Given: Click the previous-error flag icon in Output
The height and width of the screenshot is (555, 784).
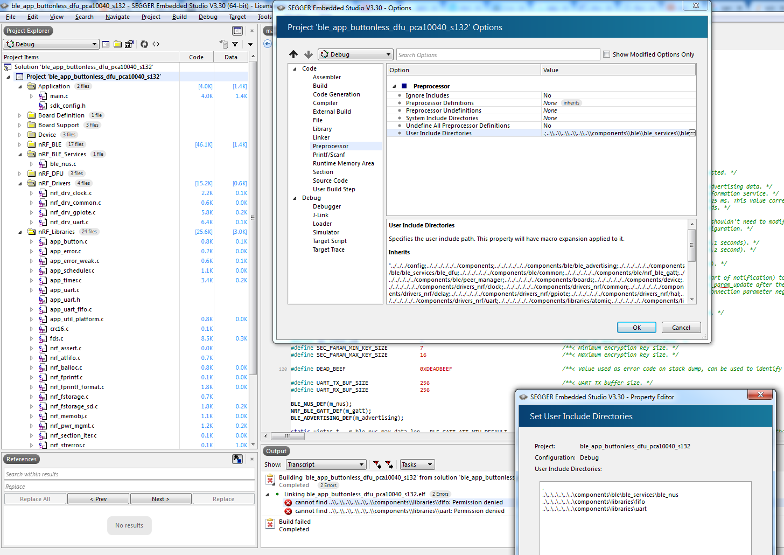Looking at the screenshot, I should tap(377, 464).
